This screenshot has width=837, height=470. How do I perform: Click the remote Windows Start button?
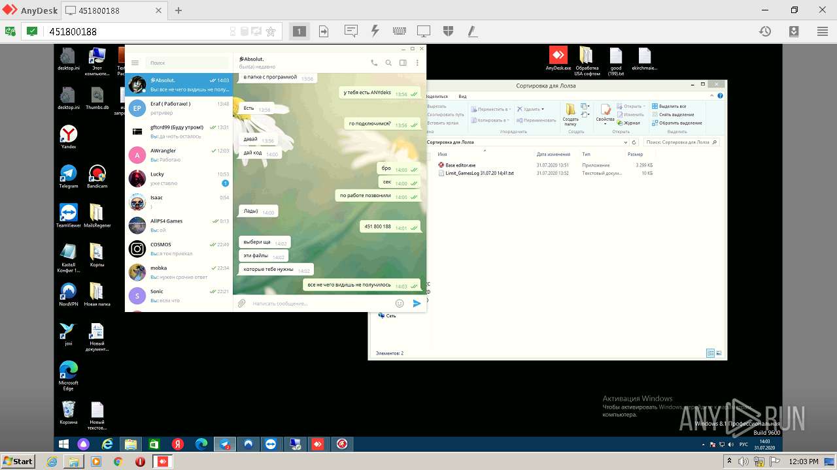(64, 444)
